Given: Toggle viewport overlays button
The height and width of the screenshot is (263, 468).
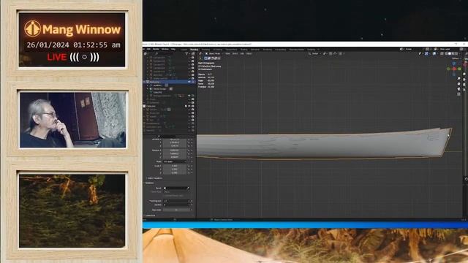Looking at the screenshot, I should point(434,53).
